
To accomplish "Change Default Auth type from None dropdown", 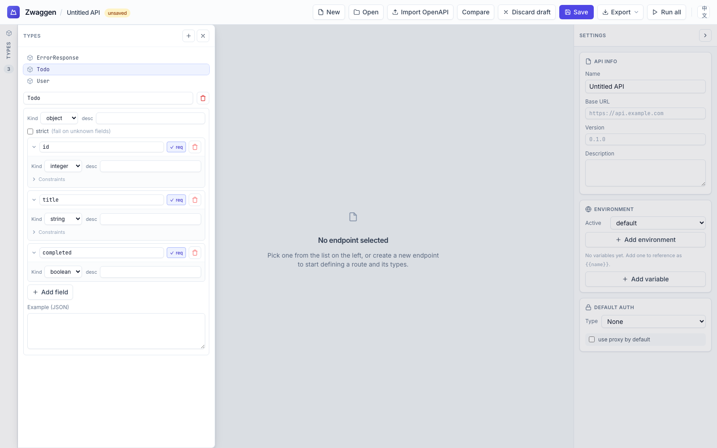I will 653,321.
